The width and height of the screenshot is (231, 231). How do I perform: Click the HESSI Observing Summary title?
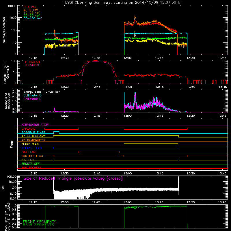(x=122, y=3)
